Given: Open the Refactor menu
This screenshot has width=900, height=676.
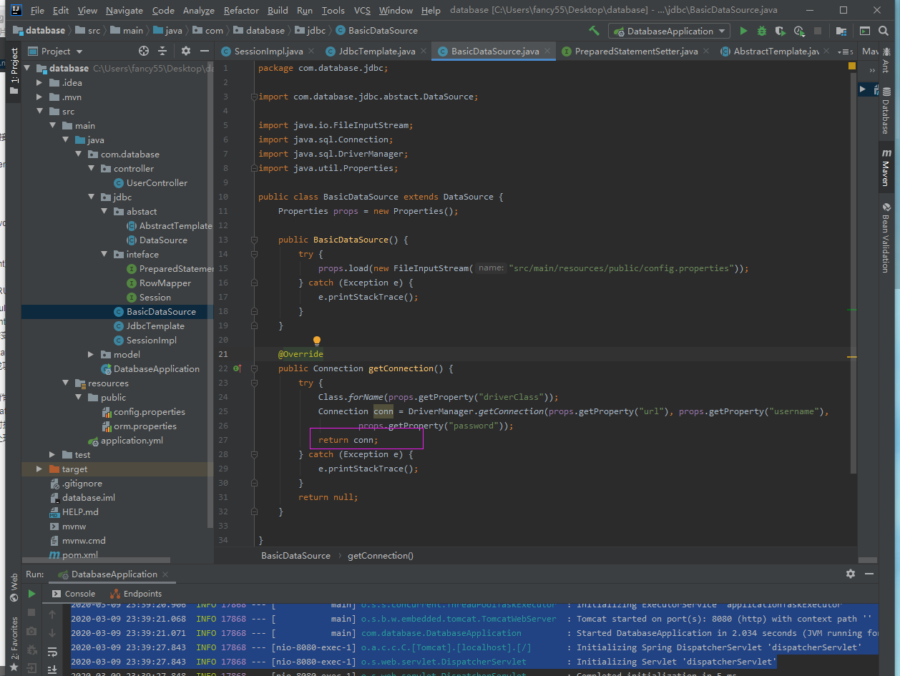Looking at the screenshot, I should click(x=241, y=10).
